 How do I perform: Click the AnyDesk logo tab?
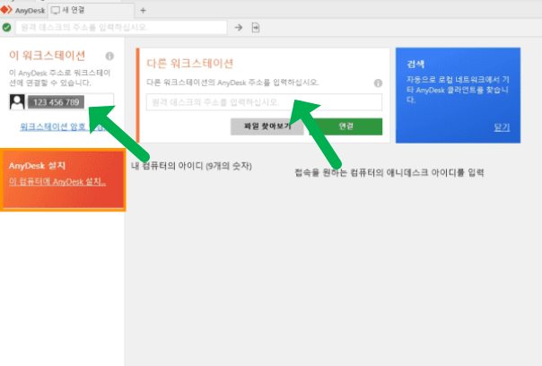click(22, 11)
